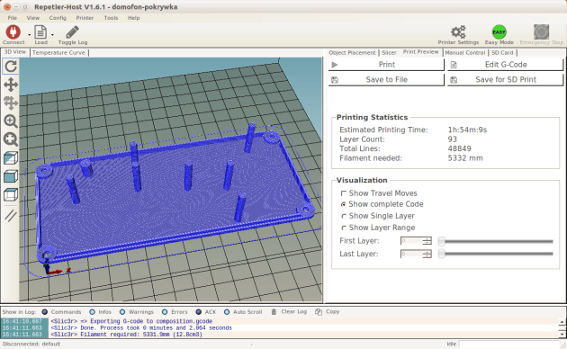Screen dimensions: 567x349
Task: Enable Show Travel Moves checkbox
Action: pyautogui.click(x=344, y=193)
